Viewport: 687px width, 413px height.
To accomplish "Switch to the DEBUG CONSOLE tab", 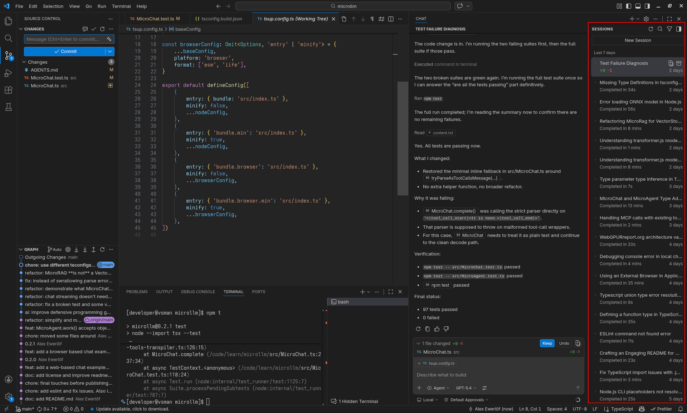I will 198,292.
